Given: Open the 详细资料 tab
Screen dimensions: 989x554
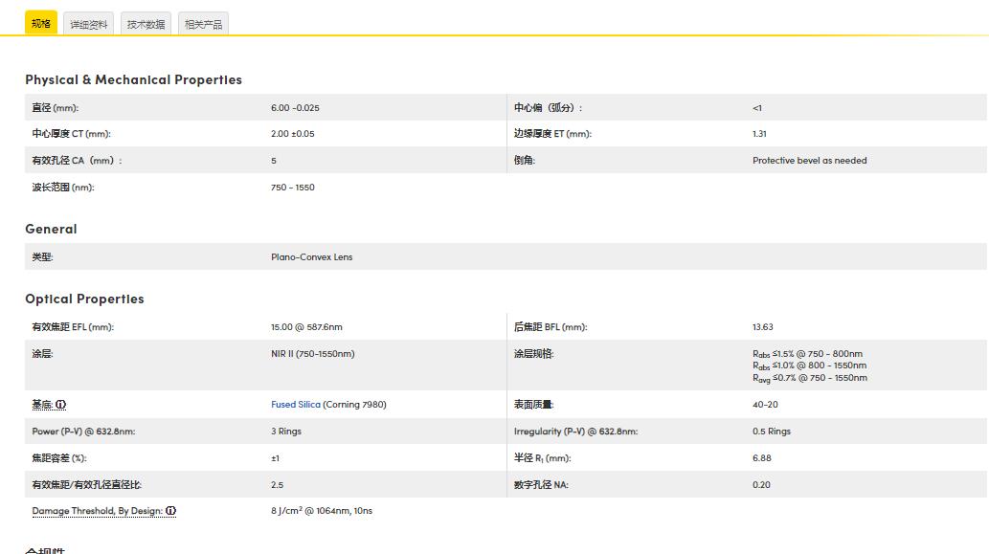Looking at the screenshot, I should (89, 24).
